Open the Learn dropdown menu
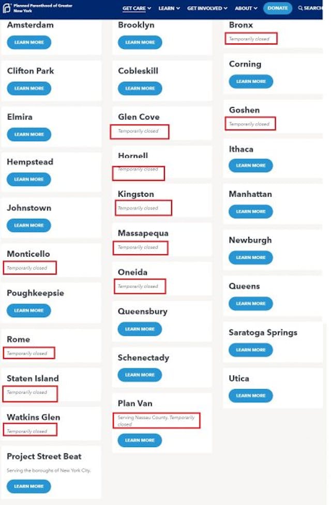331x505 pixels. click(x=169, y=8)
